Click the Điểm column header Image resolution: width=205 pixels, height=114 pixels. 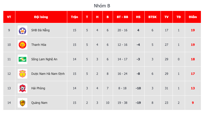[193, 17]
